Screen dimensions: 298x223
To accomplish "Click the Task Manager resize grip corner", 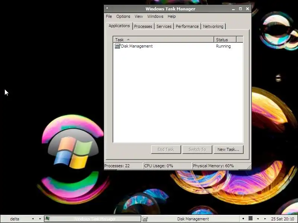I will (249, 167).
